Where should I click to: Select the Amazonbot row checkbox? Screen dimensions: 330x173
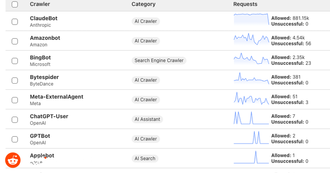point(15,41)
